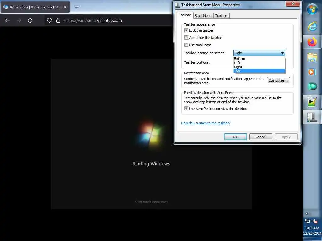The image size is (322, 241).
Task: Choose Top in taskbar location list
Action: point(259,71)
